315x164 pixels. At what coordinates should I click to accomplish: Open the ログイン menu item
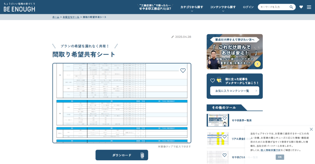(x=248, y=7)
